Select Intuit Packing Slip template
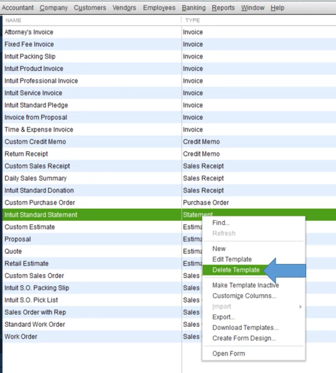This screenshot has height=373, width=336. tap(169, 56)
